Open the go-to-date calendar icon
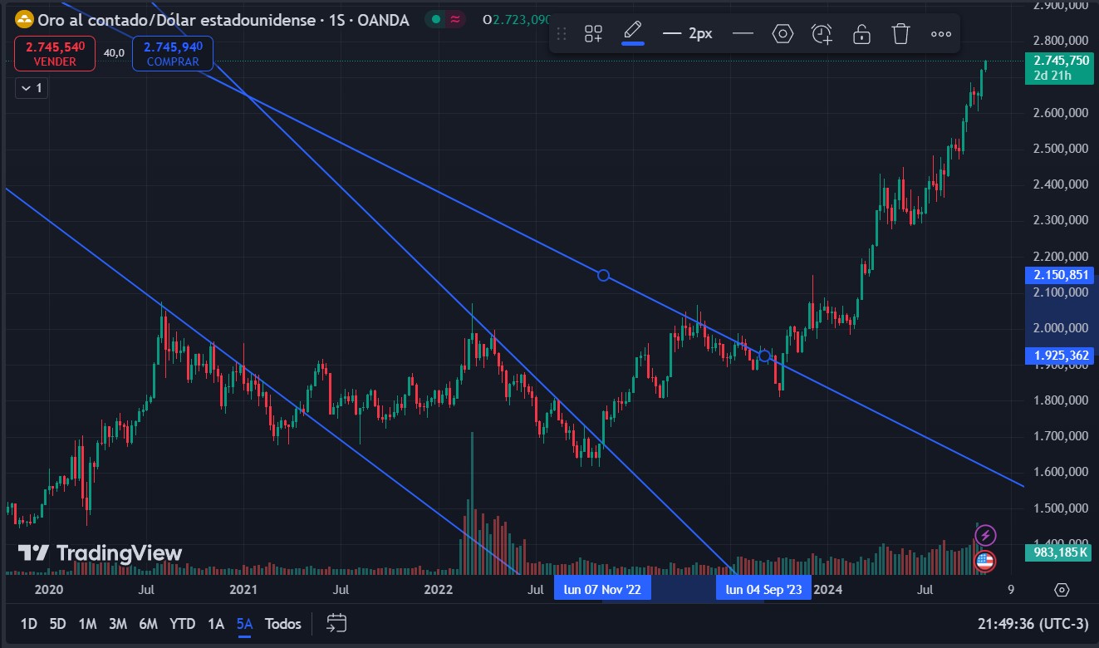This screenshot has height=648, width=1099. pos(336,623)
